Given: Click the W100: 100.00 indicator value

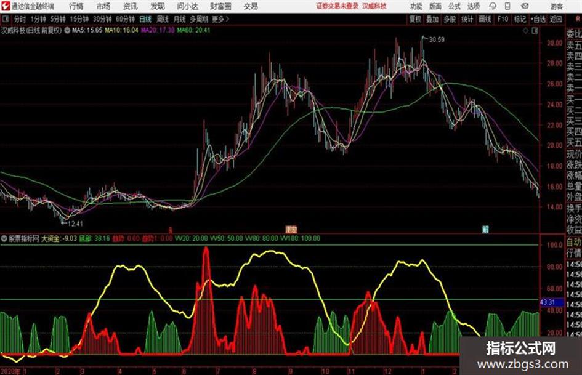Looking at the screenshot, I should tap(300, 239).
